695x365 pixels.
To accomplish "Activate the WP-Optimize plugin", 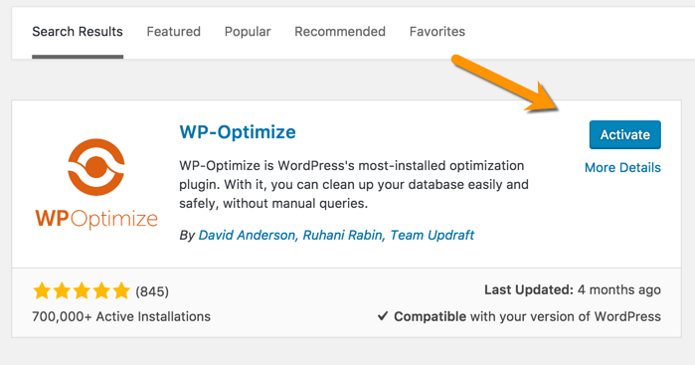I will pyautogui.click(x=625, y=135).
